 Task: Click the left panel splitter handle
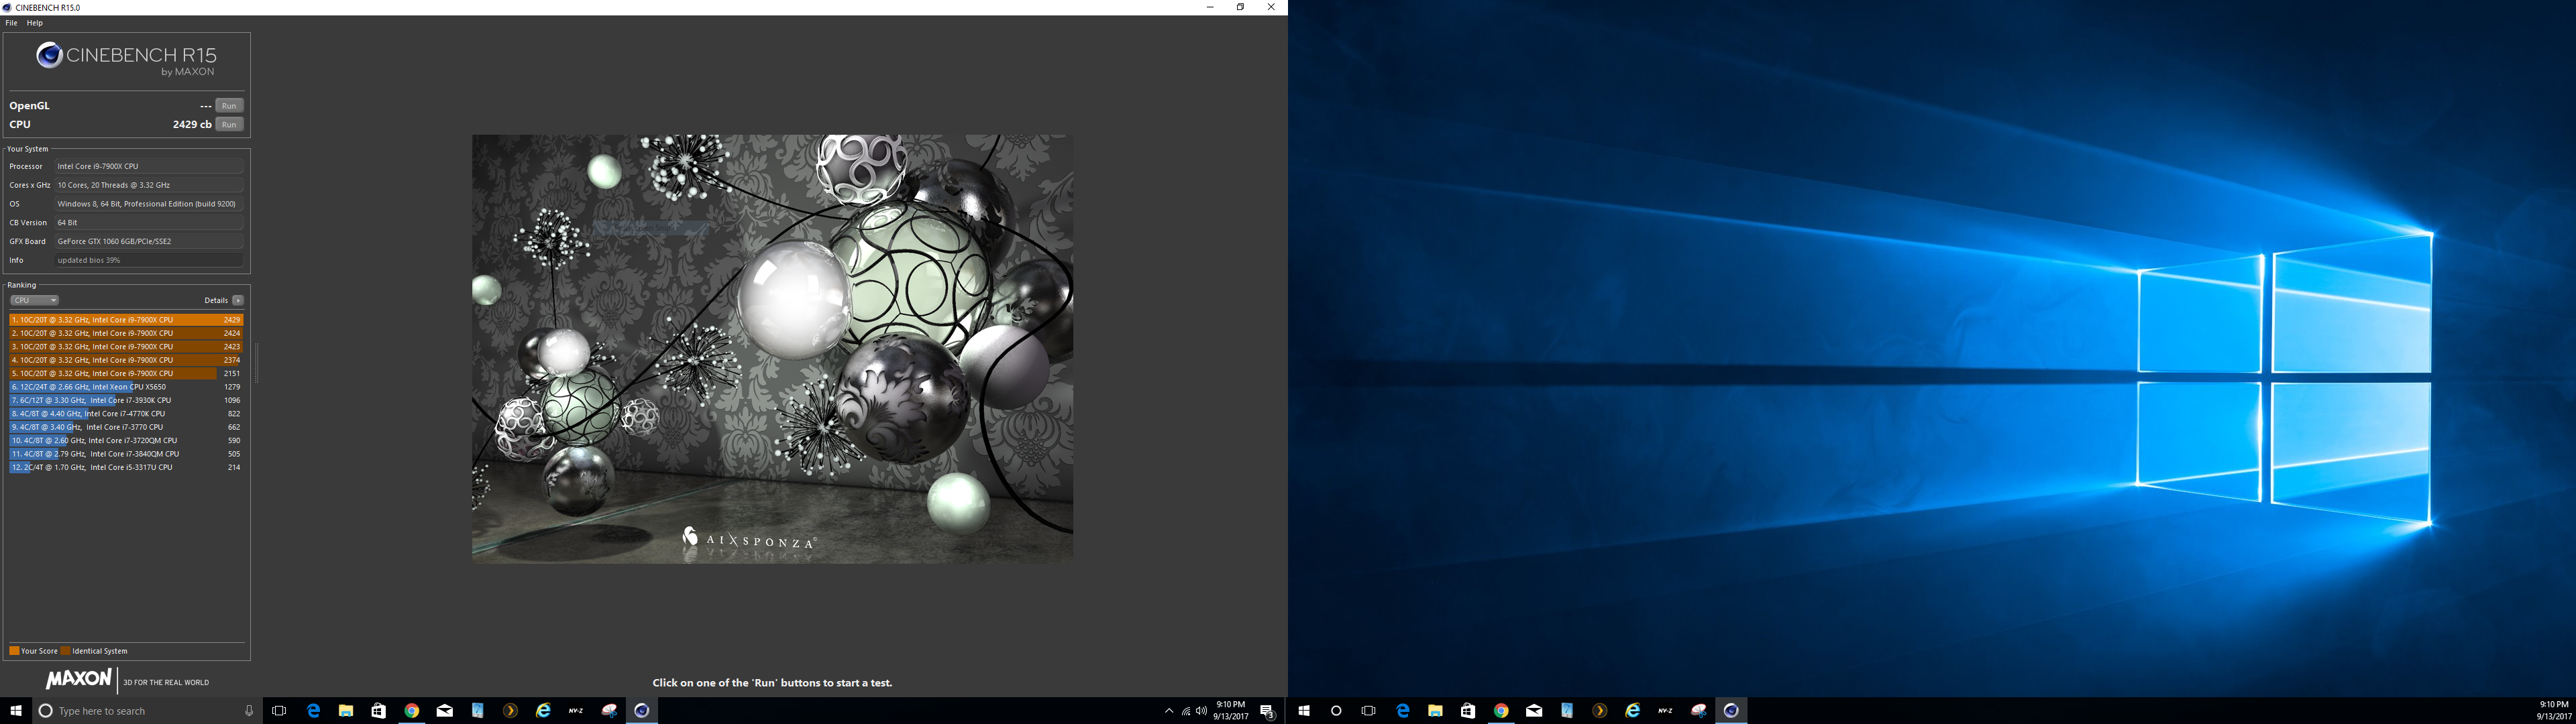pyautogui.click(x=257, y=362)
